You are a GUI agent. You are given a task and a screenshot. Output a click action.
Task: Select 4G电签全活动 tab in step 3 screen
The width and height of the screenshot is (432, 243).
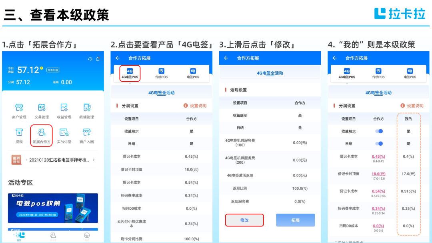coord(270,73)
